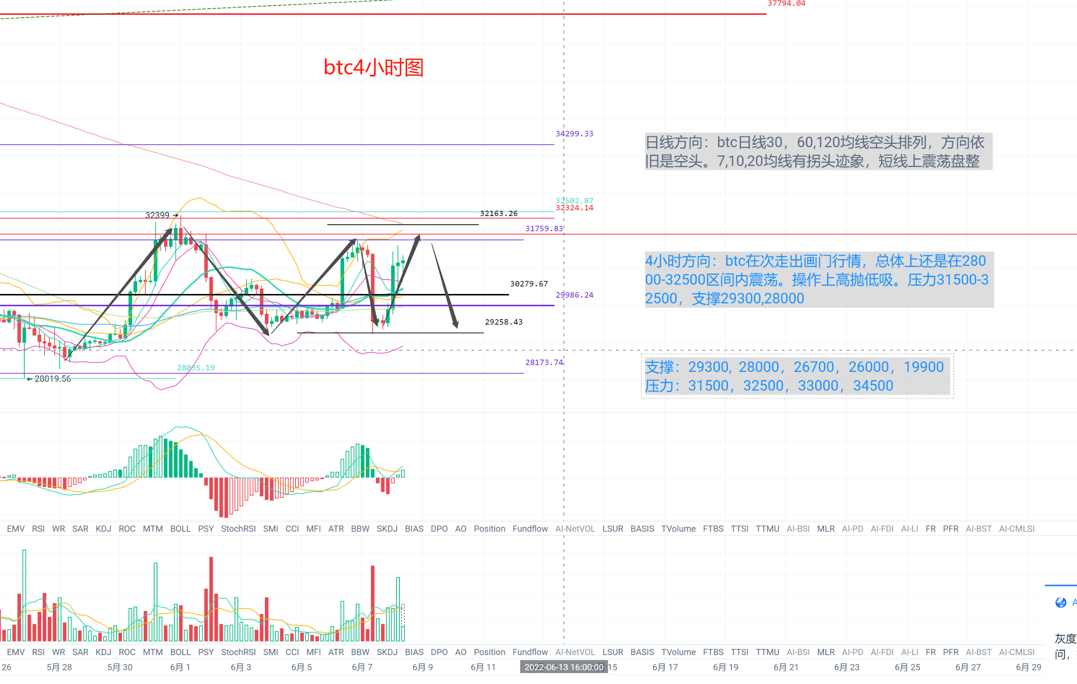Open AI-NetVOL indicator below the MACD pane

(575, 529)
